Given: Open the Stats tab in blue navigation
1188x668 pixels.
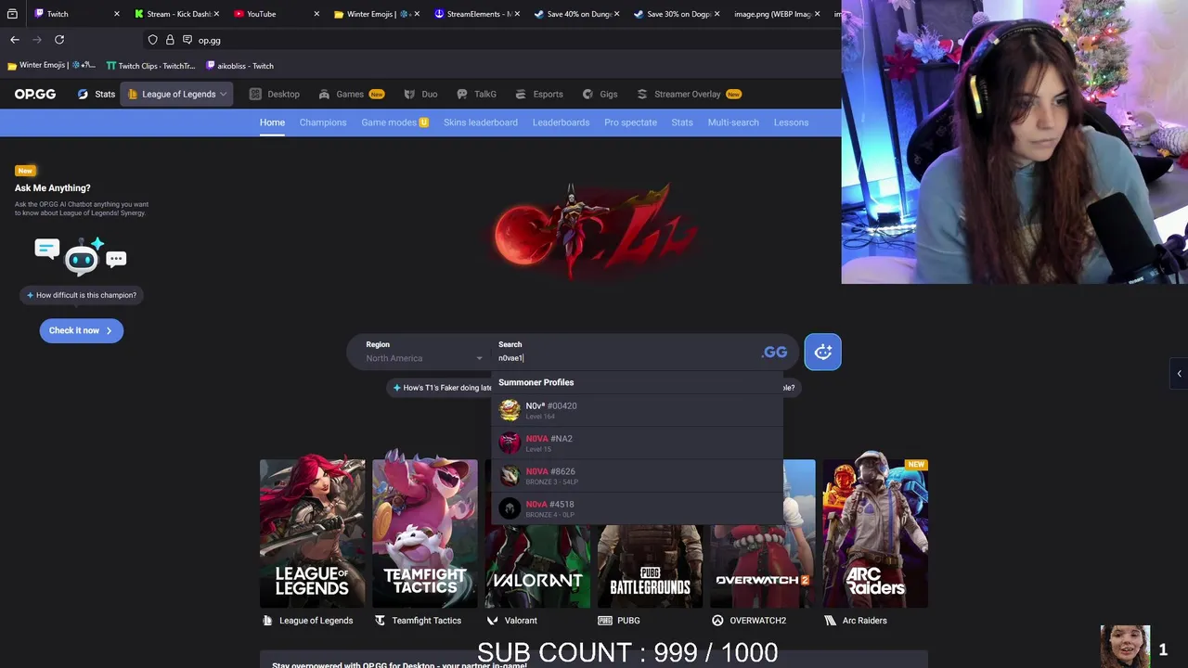Looking at the screenshot, I should tap(682, 122).
